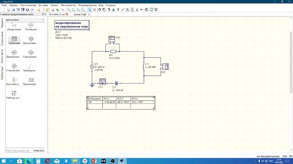Image resolution: width=293 pixels, height=164 pixels.
Task: Pick the Трёхмерная diagram
Action: coord(29,68)
